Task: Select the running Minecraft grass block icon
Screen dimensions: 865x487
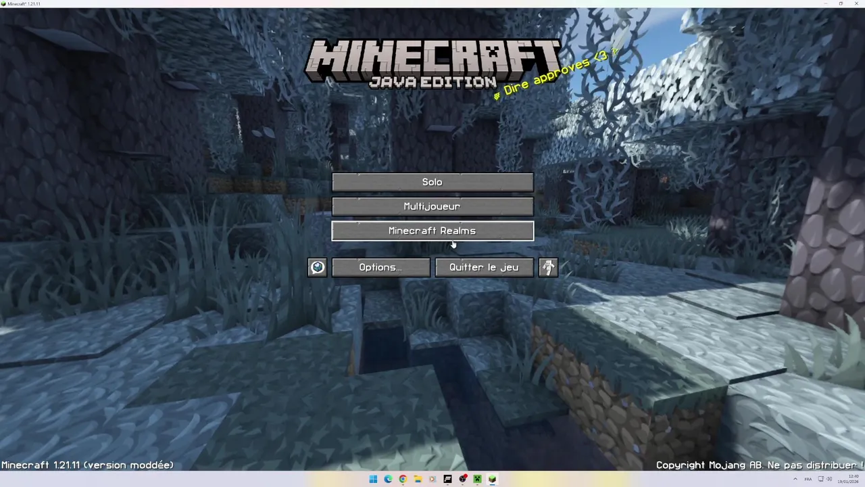Action: (x=492, y=479)
